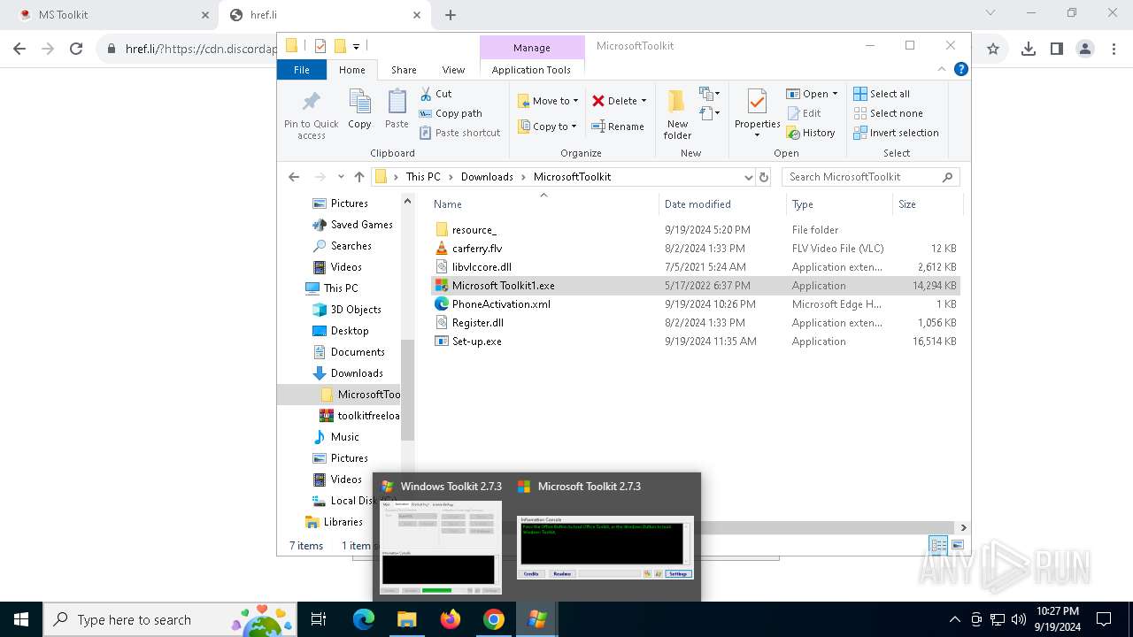
Task: Click Copy path in Clipboard group
Action: coord(451,113)
